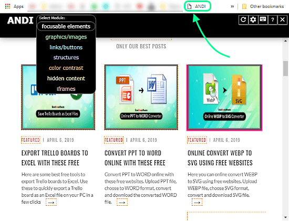289x221 pixels.
Task: Open ANDI help question mark
Action: pyautogui.click(x=273, y=19)
